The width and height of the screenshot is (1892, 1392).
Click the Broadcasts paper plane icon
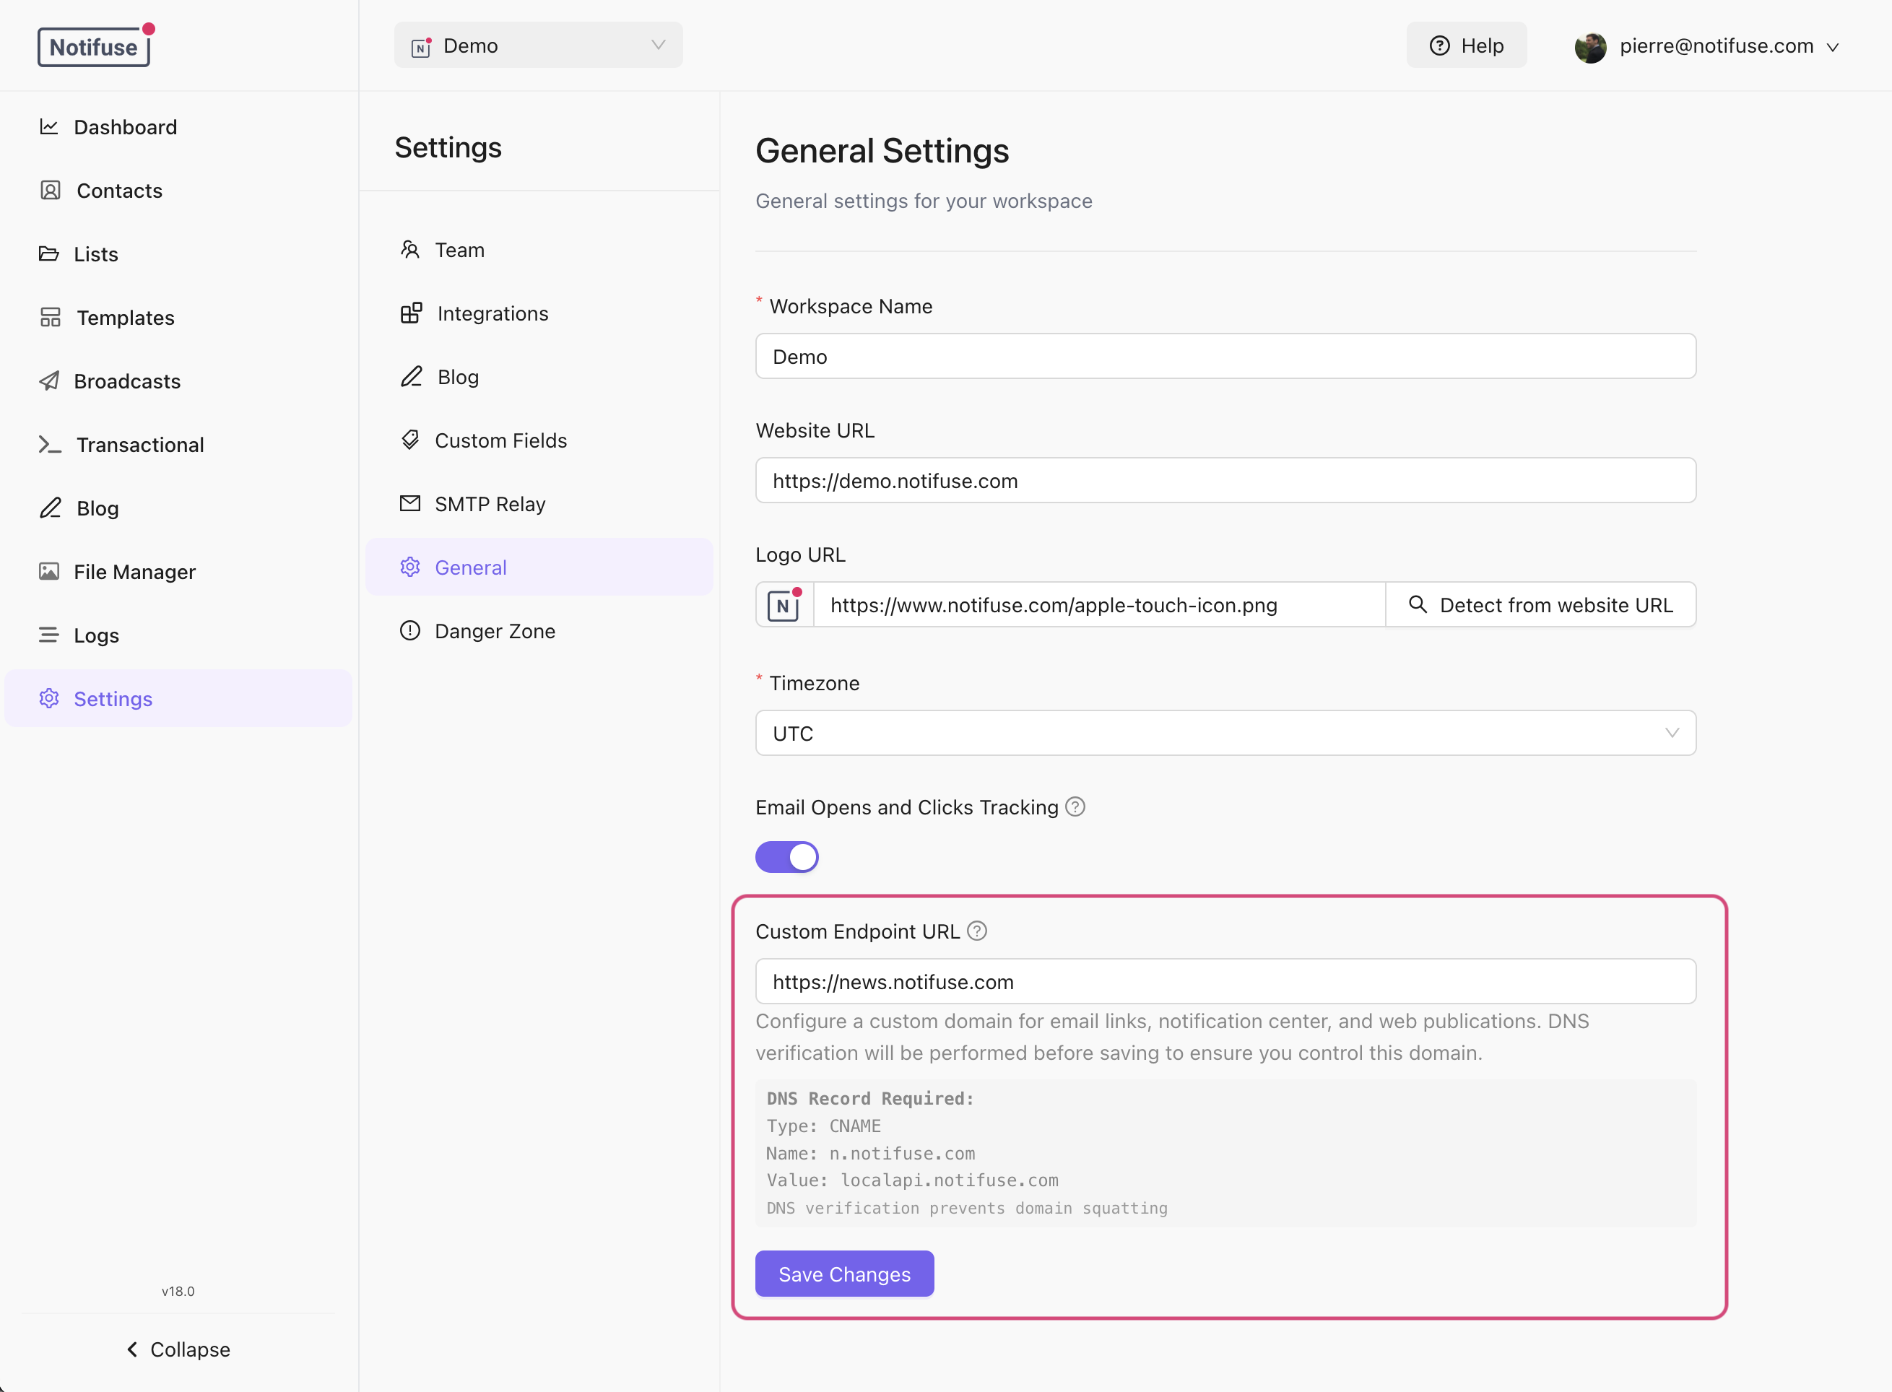(49, 381)
